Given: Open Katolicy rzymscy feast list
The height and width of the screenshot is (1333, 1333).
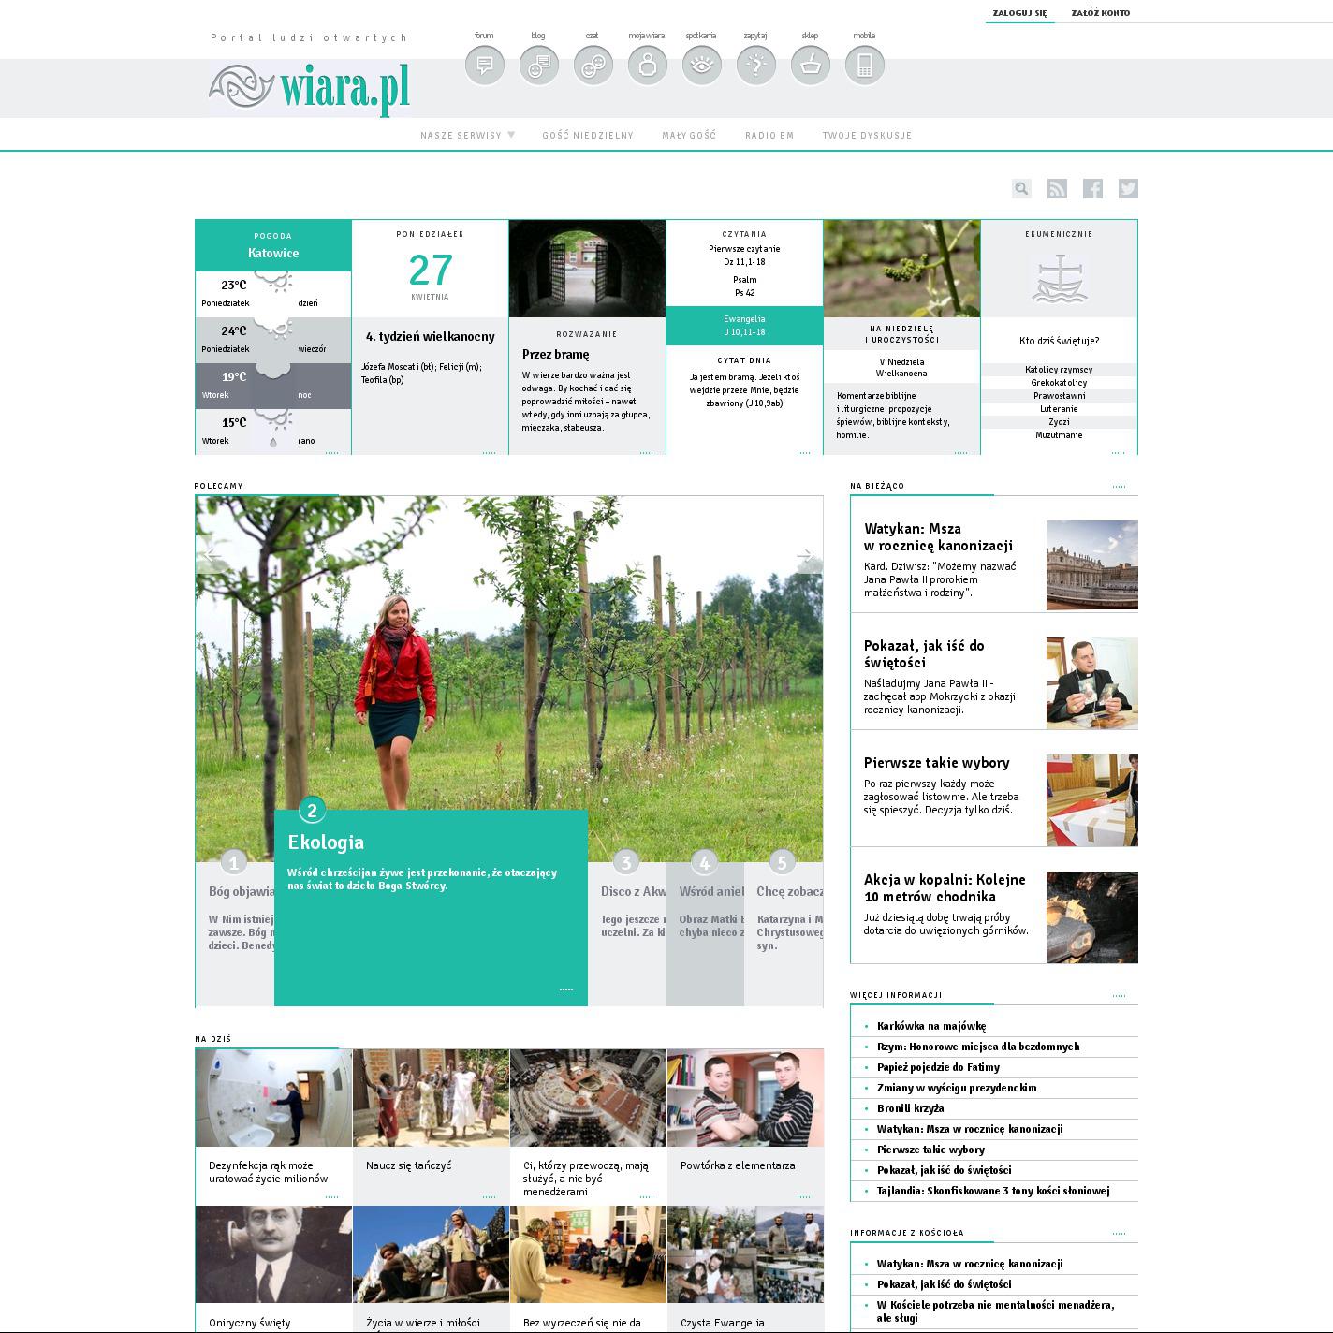Looking at the screenshot, I should pos(1059,370).
